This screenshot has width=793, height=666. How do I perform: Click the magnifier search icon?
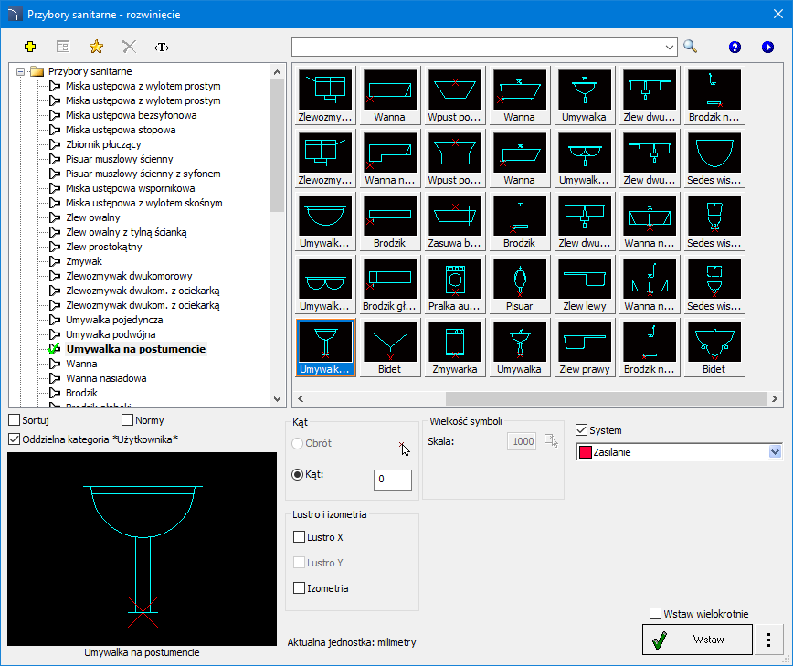click(x=690, y=47)
